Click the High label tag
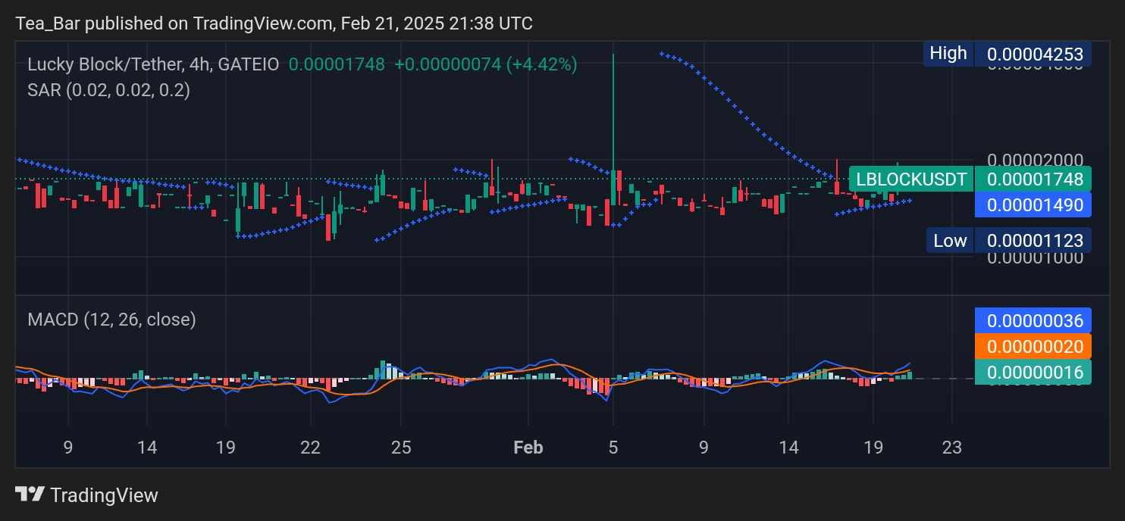1125x521 pixels. (948, 53)
